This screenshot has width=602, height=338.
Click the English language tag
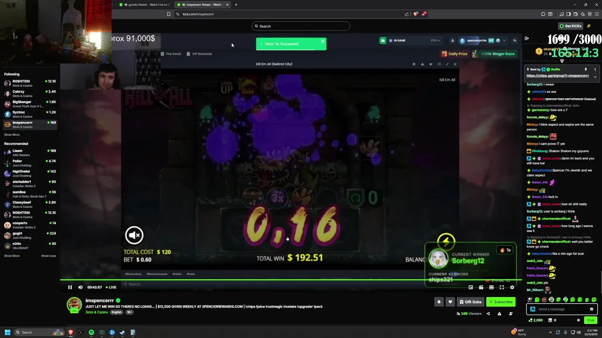click(x=117, y=312)
